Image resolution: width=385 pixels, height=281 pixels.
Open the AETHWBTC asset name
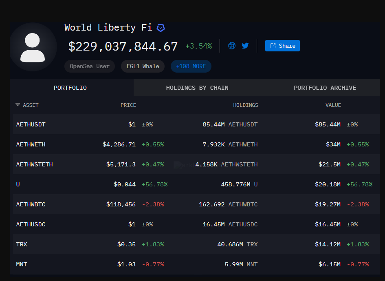[x=31, y=205]
